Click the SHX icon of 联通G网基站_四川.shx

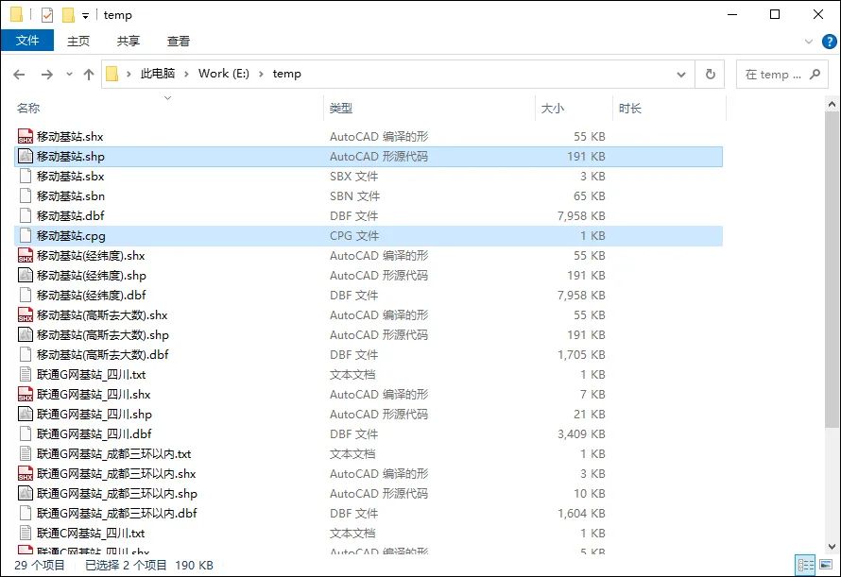[x=26, y=394]
